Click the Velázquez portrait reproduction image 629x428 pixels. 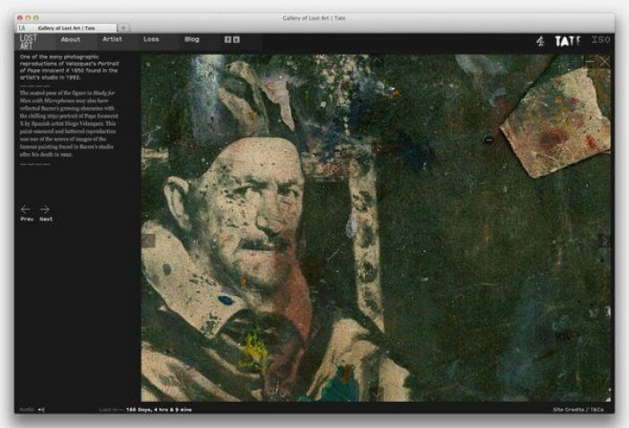coord(359,234)
